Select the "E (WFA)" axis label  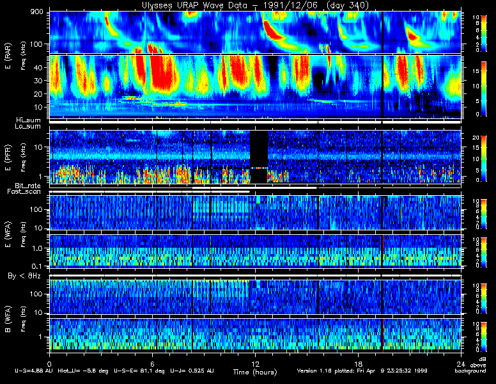pyautogui.click(x=8, y=234)
